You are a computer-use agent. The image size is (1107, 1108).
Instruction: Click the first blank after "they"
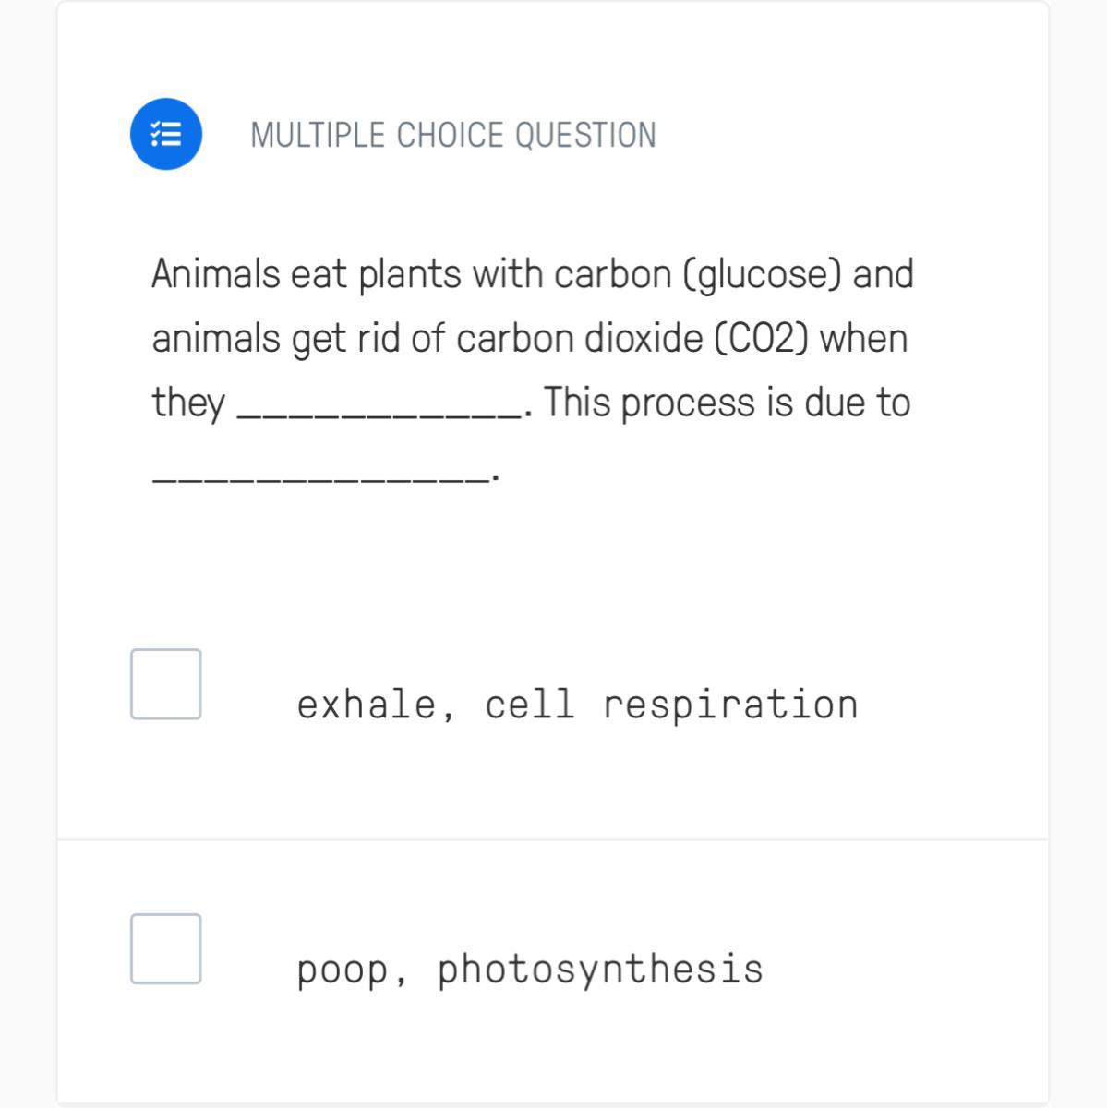click(379, 413)
